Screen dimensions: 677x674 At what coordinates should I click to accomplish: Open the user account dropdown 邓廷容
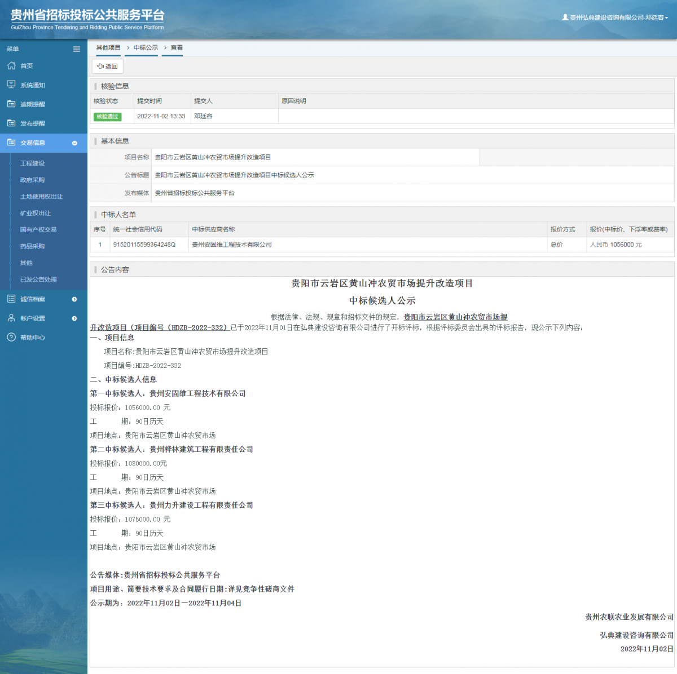pos(615,17)
